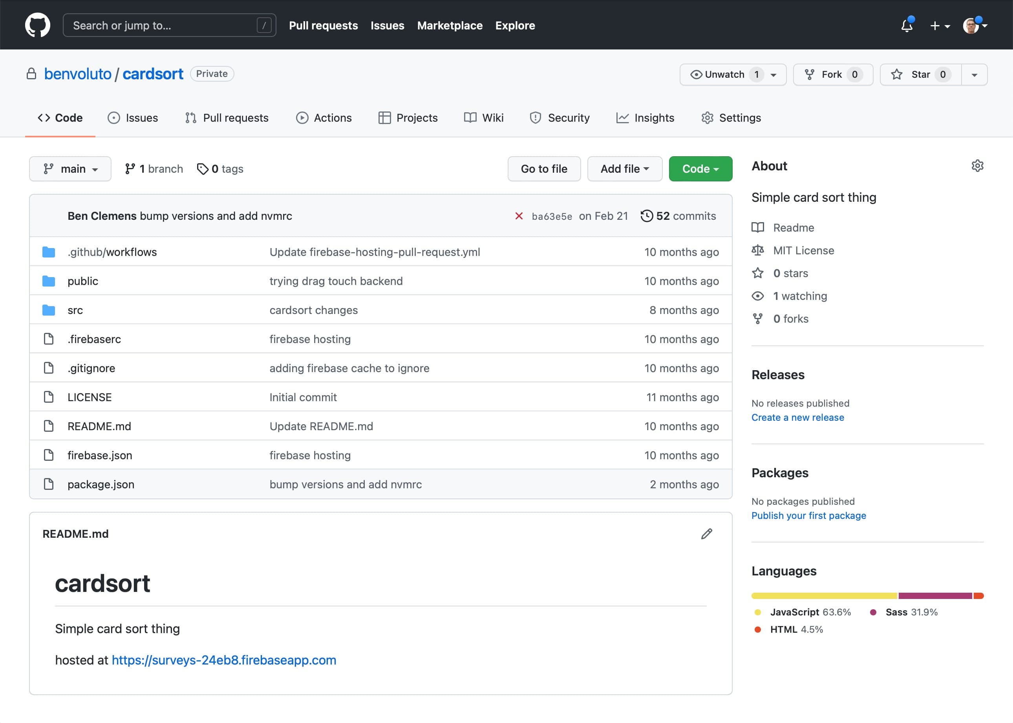Click the failed status check X icon
Screen dimensions: 1013x723
pyautogui.click(x=519, y=216)
